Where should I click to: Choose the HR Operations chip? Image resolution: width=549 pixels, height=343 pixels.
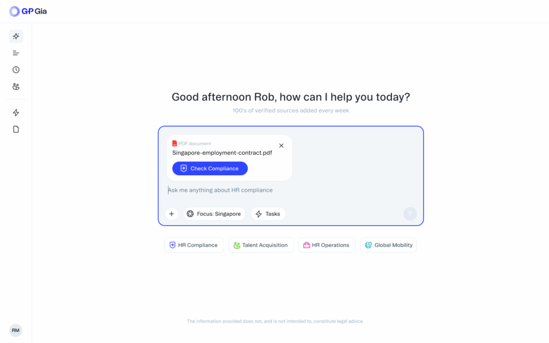(327, 245)
